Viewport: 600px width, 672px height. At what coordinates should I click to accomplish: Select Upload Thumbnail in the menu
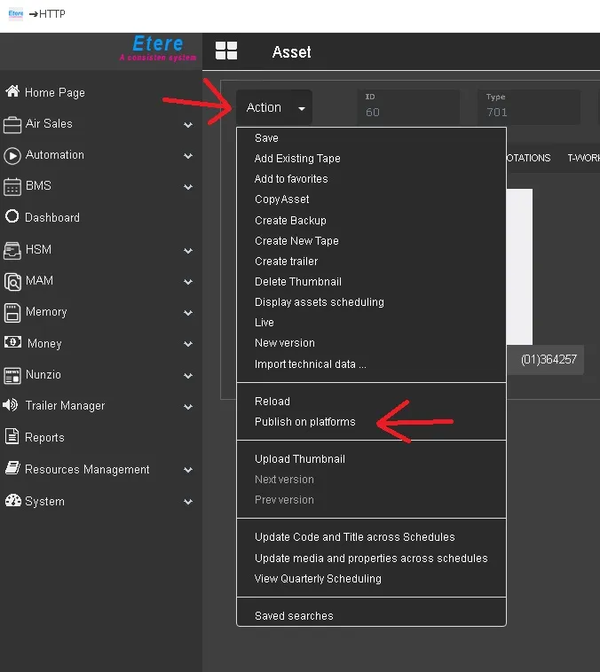pyautogui.click(x=299, y=459)
